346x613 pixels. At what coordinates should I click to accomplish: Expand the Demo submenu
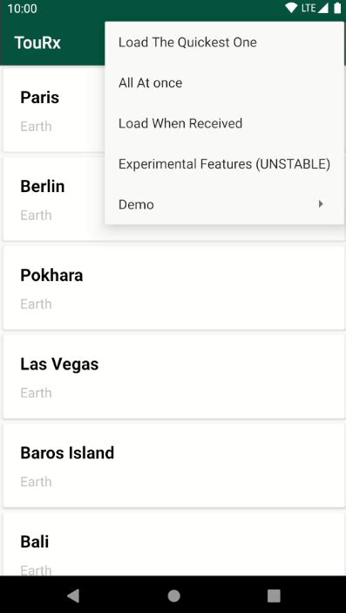[225, 204]
